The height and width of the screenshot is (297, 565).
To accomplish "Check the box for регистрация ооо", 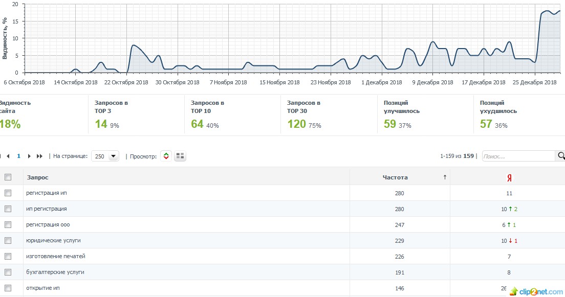I will 8,224.
